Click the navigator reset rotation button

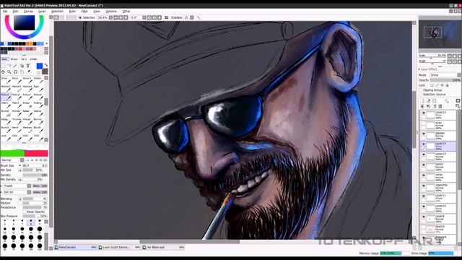point(460,61)
